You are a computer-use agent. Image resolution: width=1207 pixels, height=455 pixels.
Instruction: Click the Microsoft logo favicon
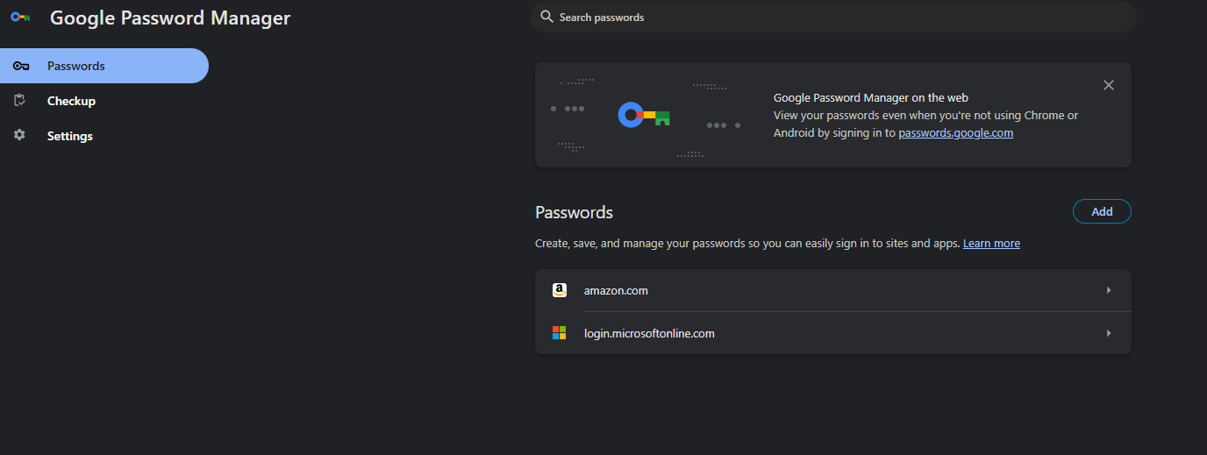[x=560, y=333]
